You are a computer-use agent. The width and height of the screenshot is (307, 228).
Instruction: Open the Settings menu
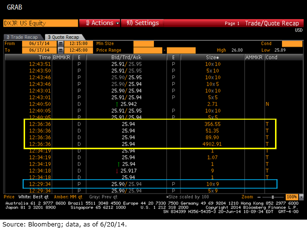[142, 23]
